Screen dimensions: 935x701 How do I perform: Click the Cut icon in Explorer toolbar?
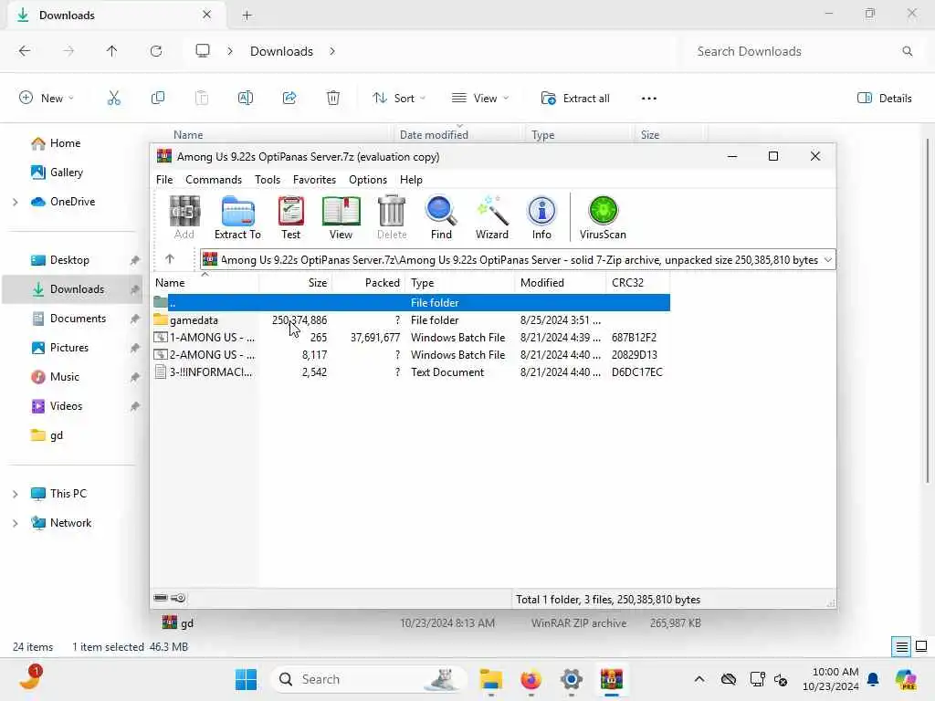[x=114, y=99]
